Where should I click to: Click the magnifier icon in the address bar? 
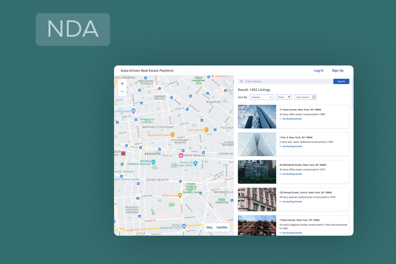[242, 81]
